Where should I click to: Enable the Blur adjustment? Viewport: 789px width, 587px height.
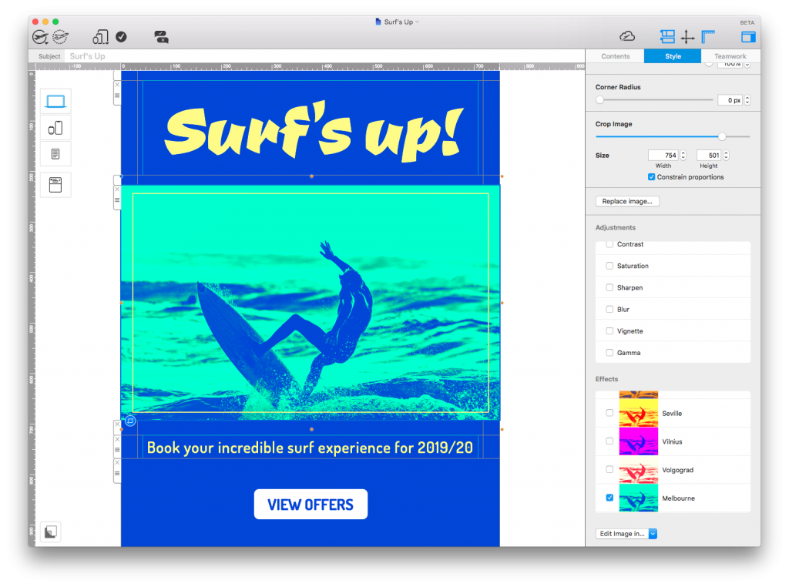point(609,310)
